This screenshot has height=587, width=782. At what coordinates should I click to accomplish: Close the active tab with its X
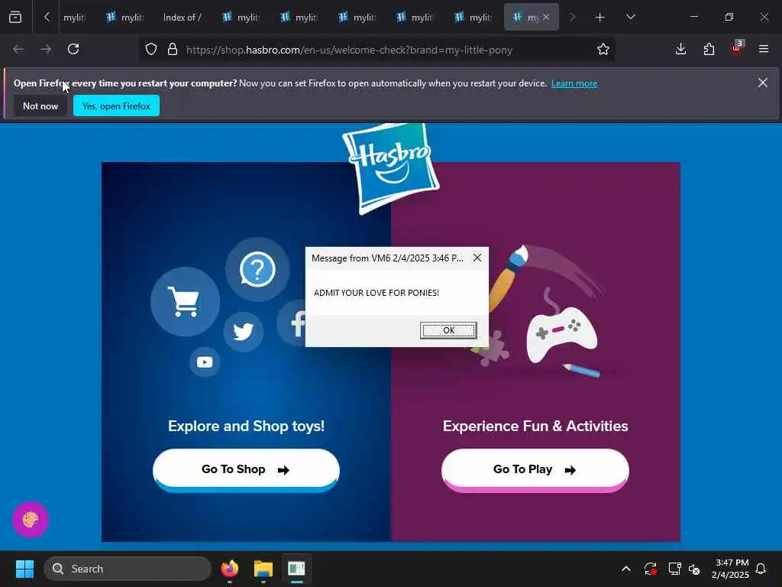tap(546, 17)
